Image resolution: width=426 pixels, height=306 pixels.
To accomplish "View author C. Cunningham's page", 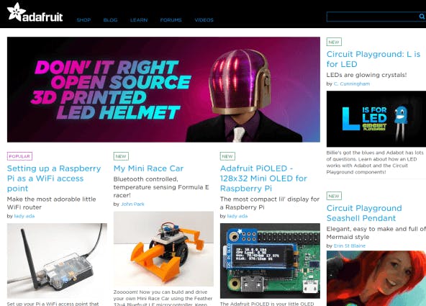I will tap(352, 84).
